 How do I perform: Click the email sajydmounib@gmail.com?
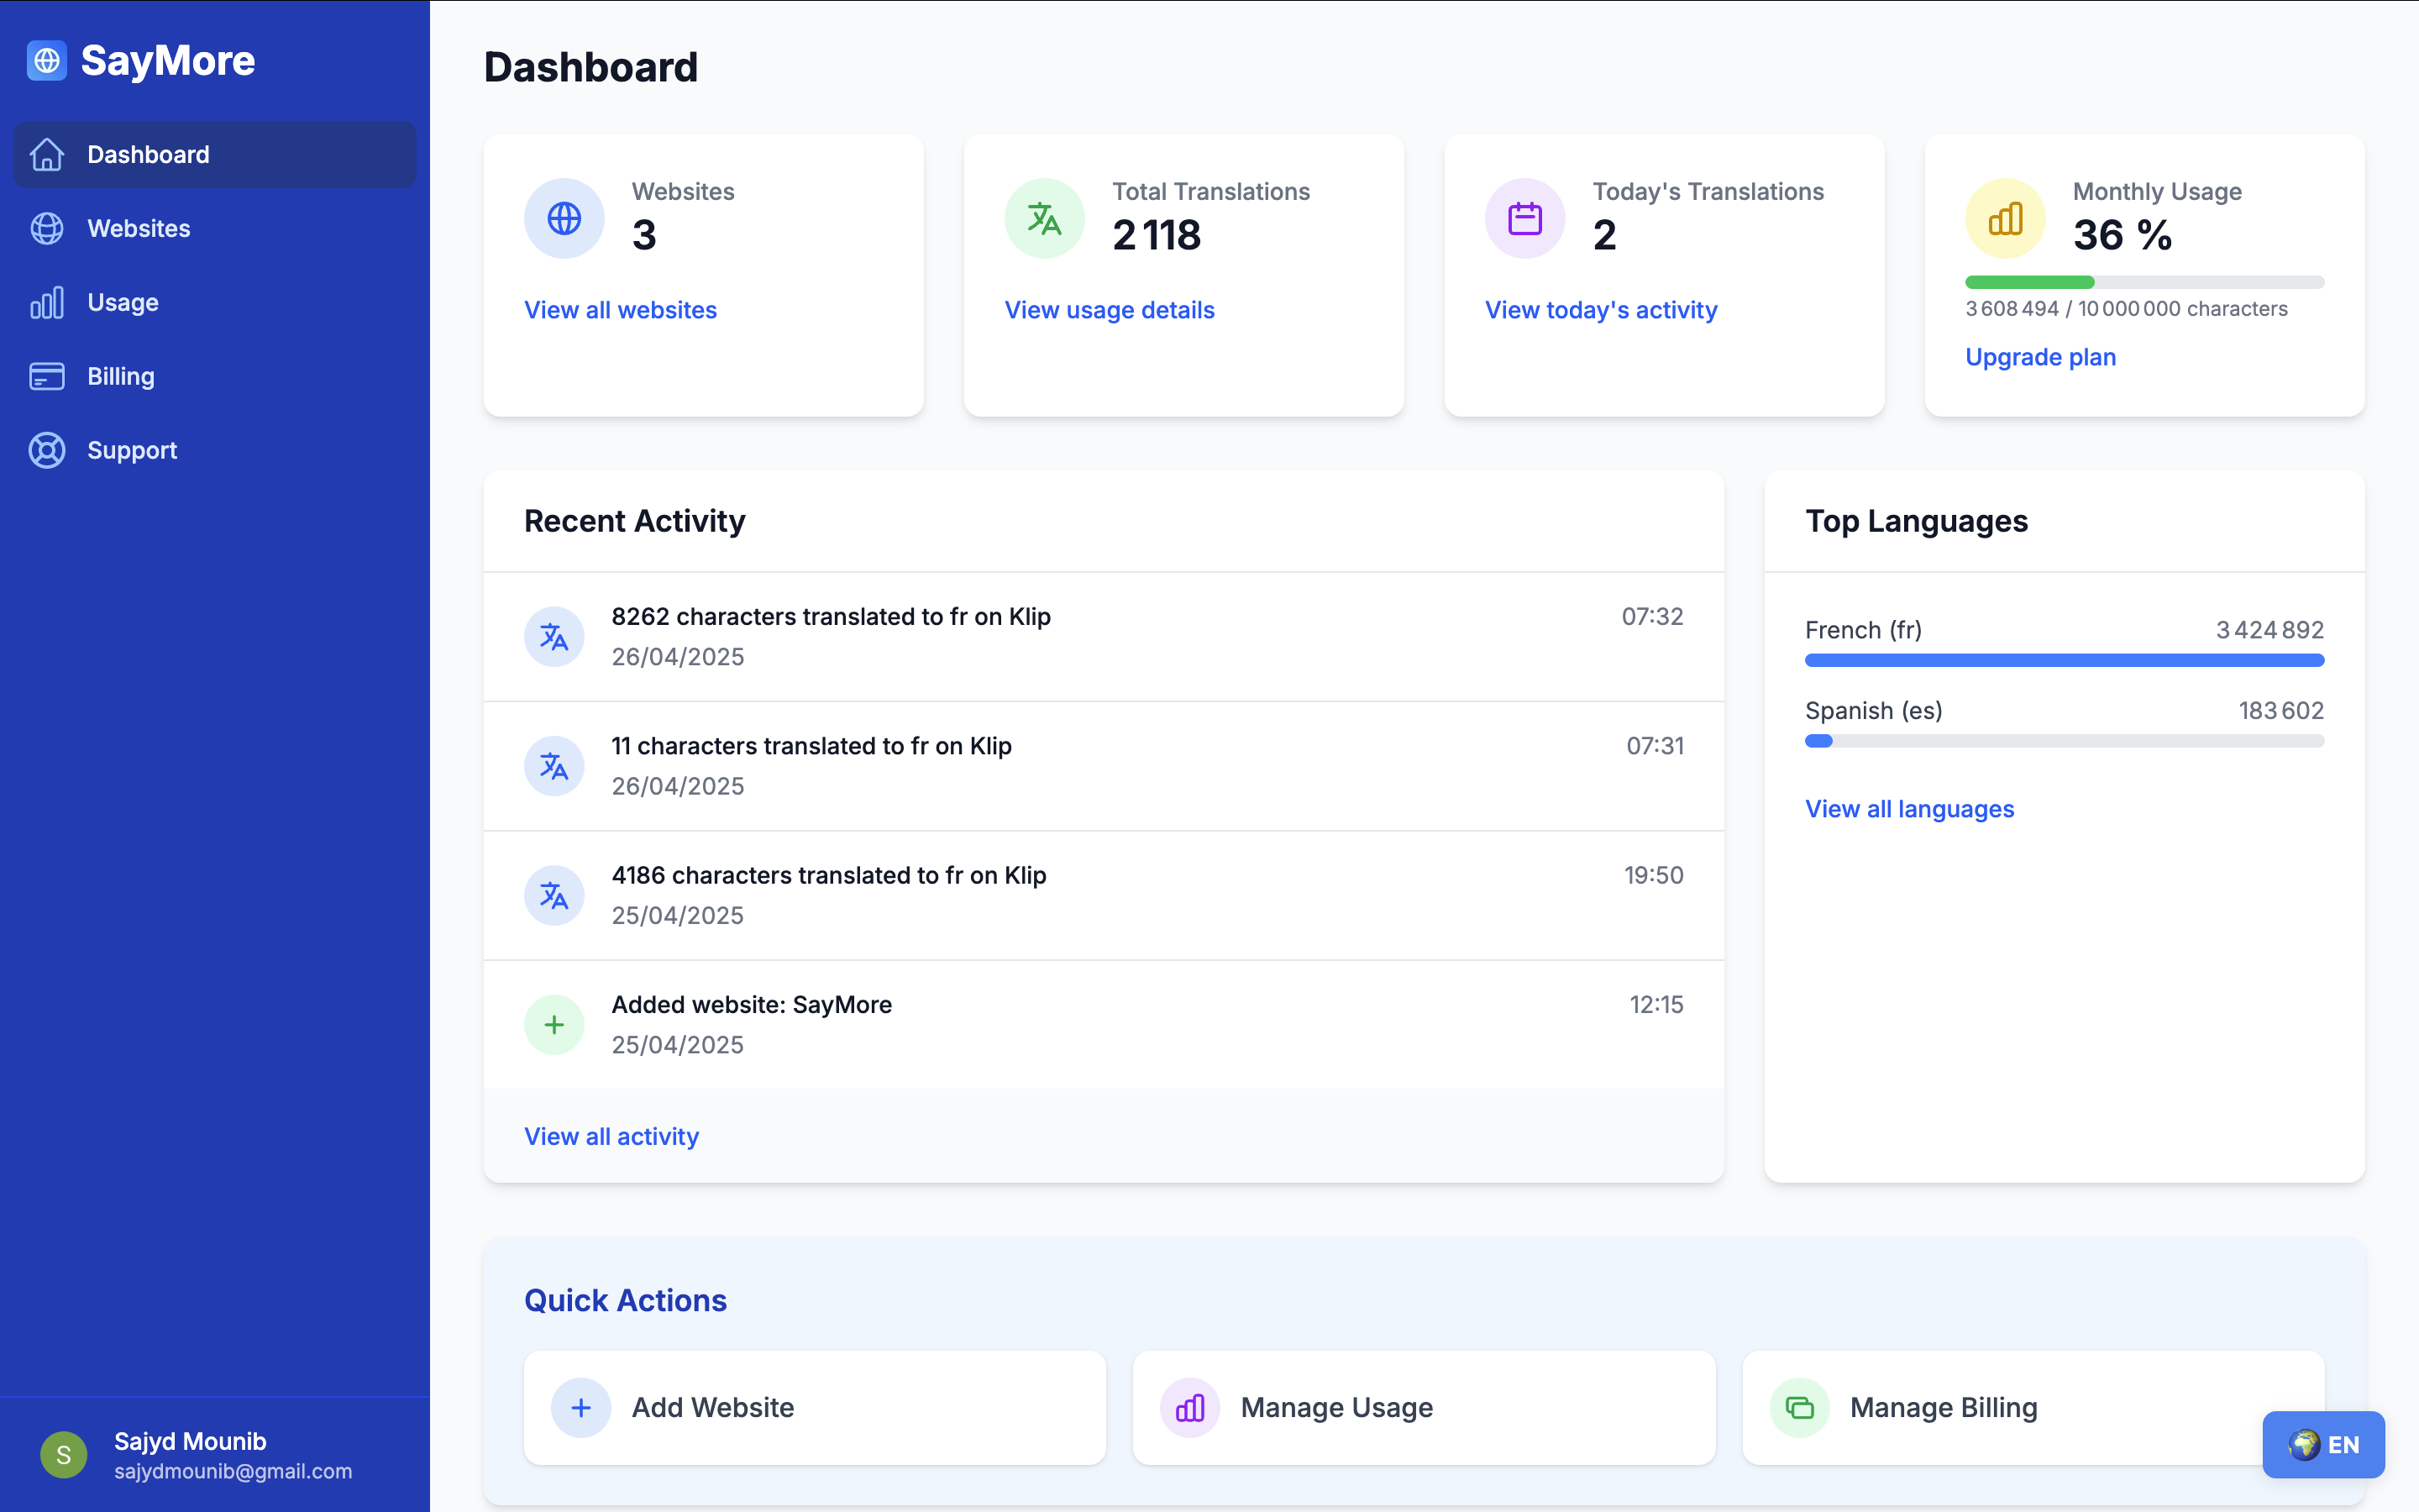tap(233, 1471)
